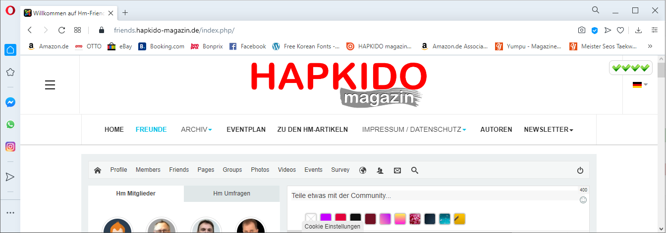Open Groups in community toolbar
The image size is (666, 233).
tap(232, 170)
